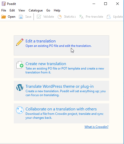The width and height of the screenshot is (124, 144).
Task: Open the Help menu
Action: [x=57, y=10]
